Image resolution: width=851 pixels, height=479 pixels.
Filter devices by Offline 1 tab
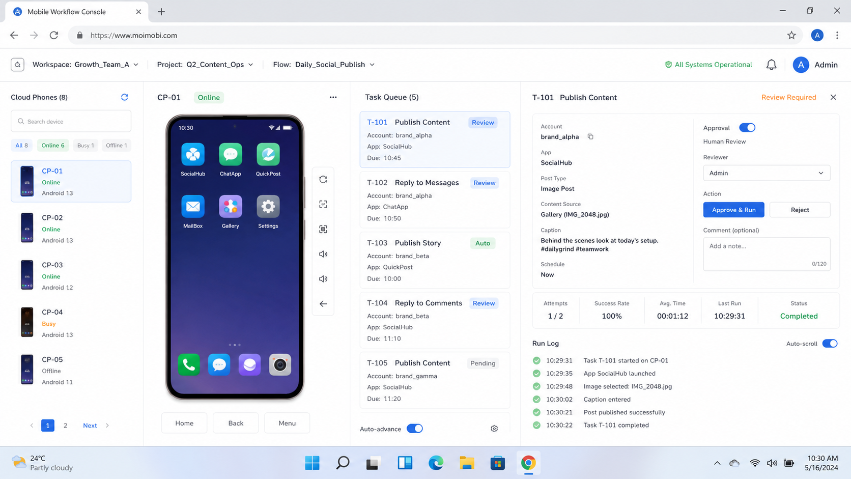click(117, 146)
